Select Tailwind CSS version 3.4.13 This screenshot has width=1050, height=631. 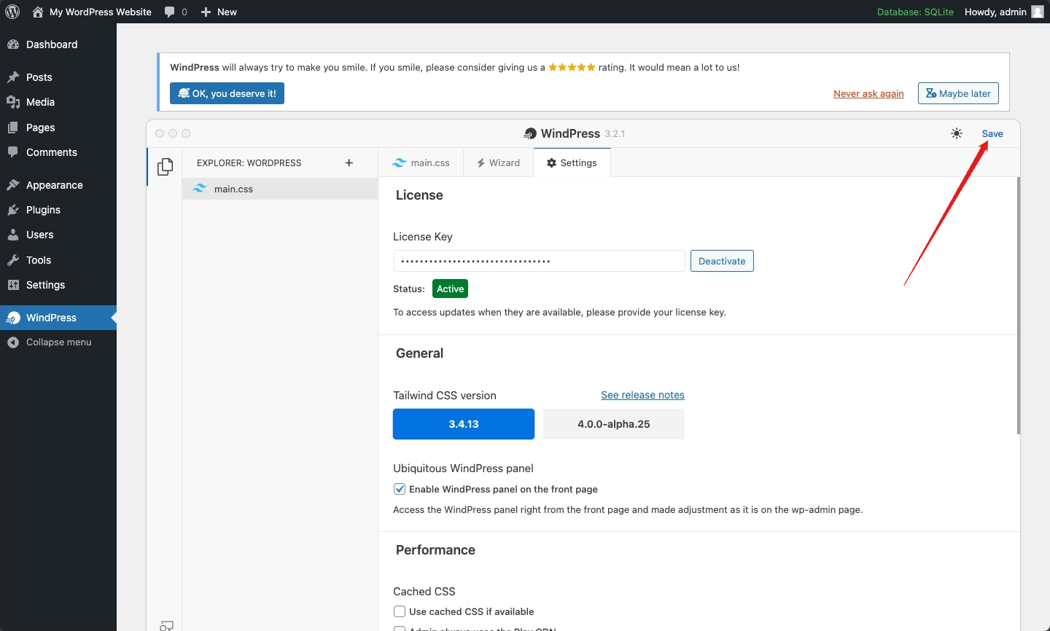464,424
